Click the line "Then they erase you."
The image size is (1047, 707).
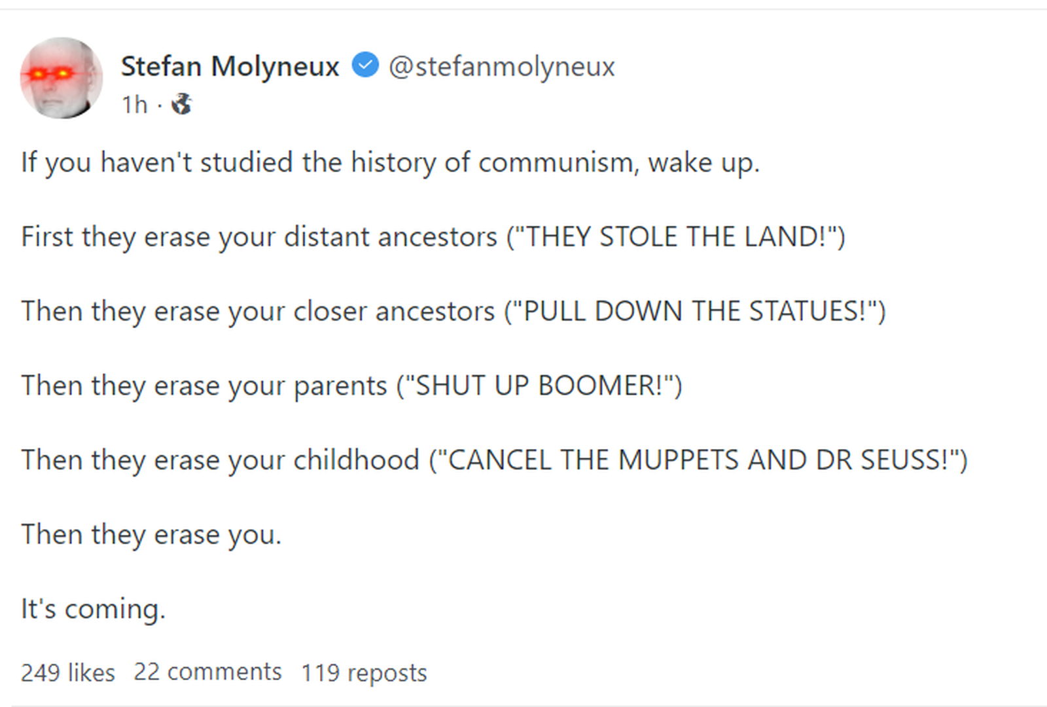coord(151,534)
